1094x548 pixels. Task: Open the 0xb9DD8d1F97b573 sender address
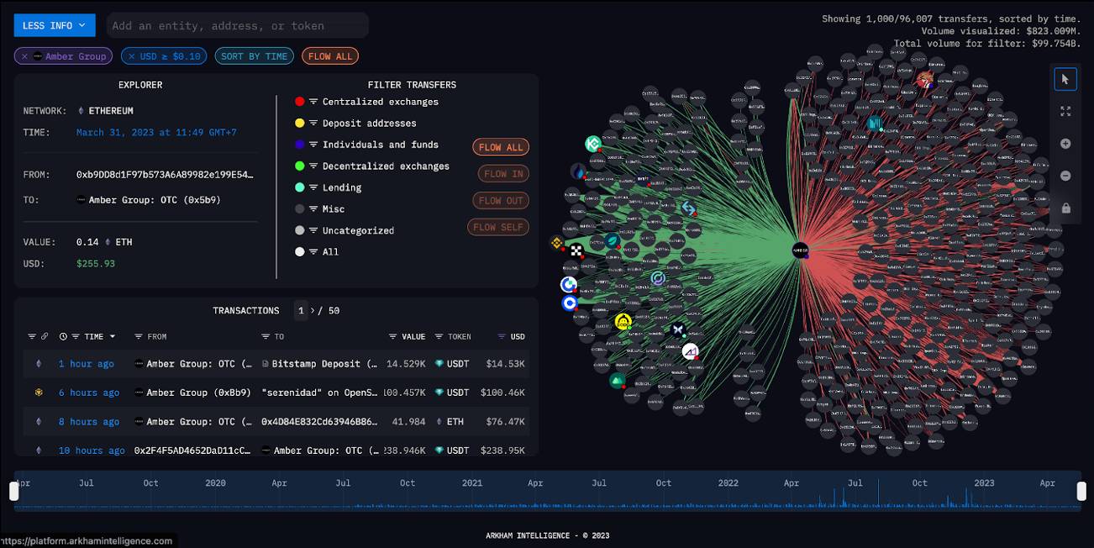[165, 175]
